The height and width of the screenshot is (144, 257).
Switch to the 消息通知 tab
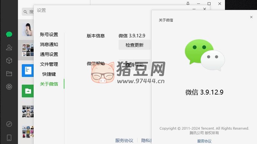[49, 44]
